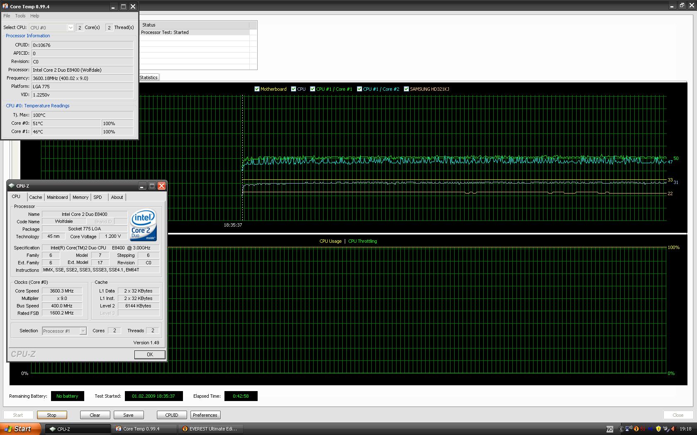
Task: Restore the EVEREST stability test window
Action: (682, 5)
